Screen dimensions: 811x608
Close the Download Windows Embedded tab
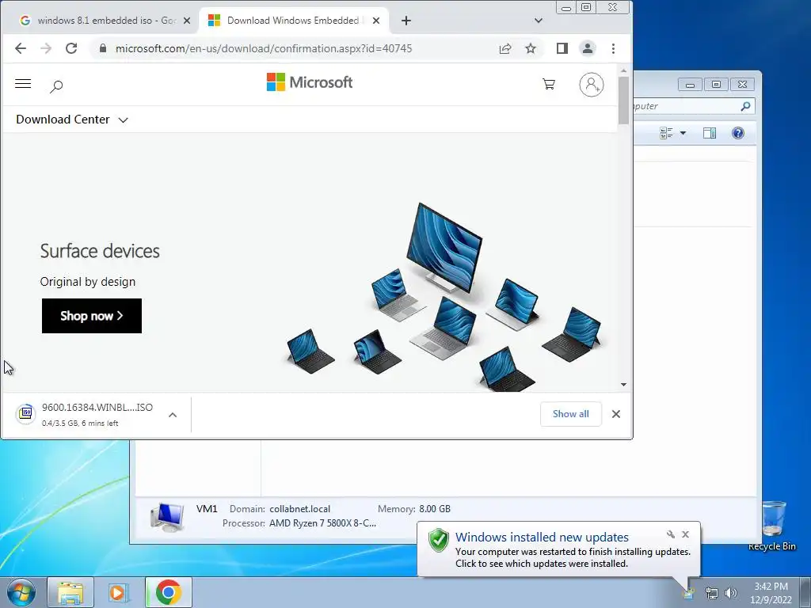(x=376, y=21)
